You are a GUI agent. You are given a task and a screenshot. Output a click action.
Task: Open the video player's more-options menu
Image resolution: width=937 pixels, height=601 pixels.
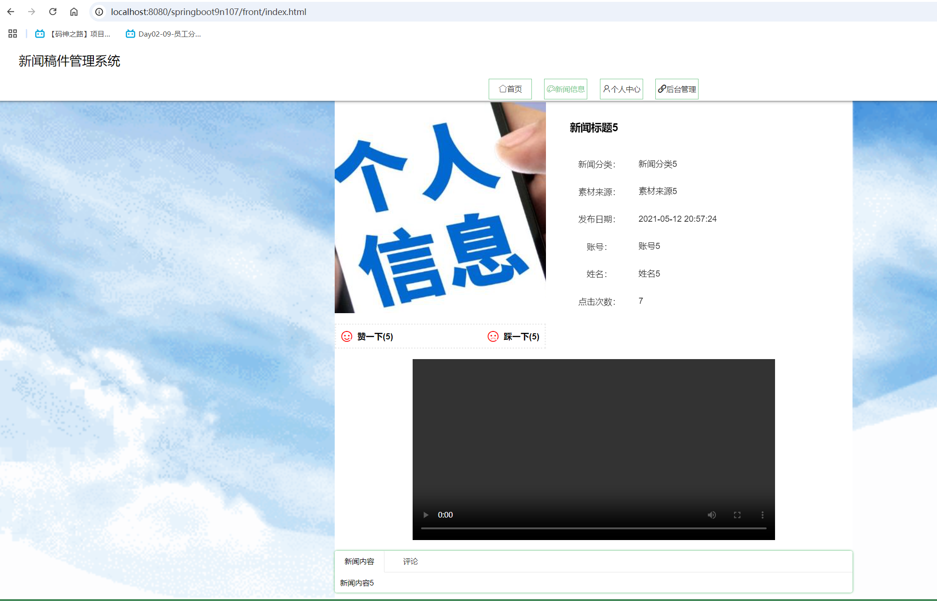coord(762,514)
